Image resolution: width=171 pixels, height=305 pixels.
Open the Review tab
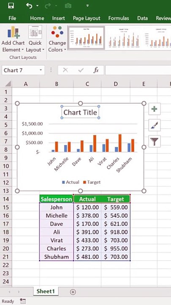pyautogui.click(x=163, y=18)
